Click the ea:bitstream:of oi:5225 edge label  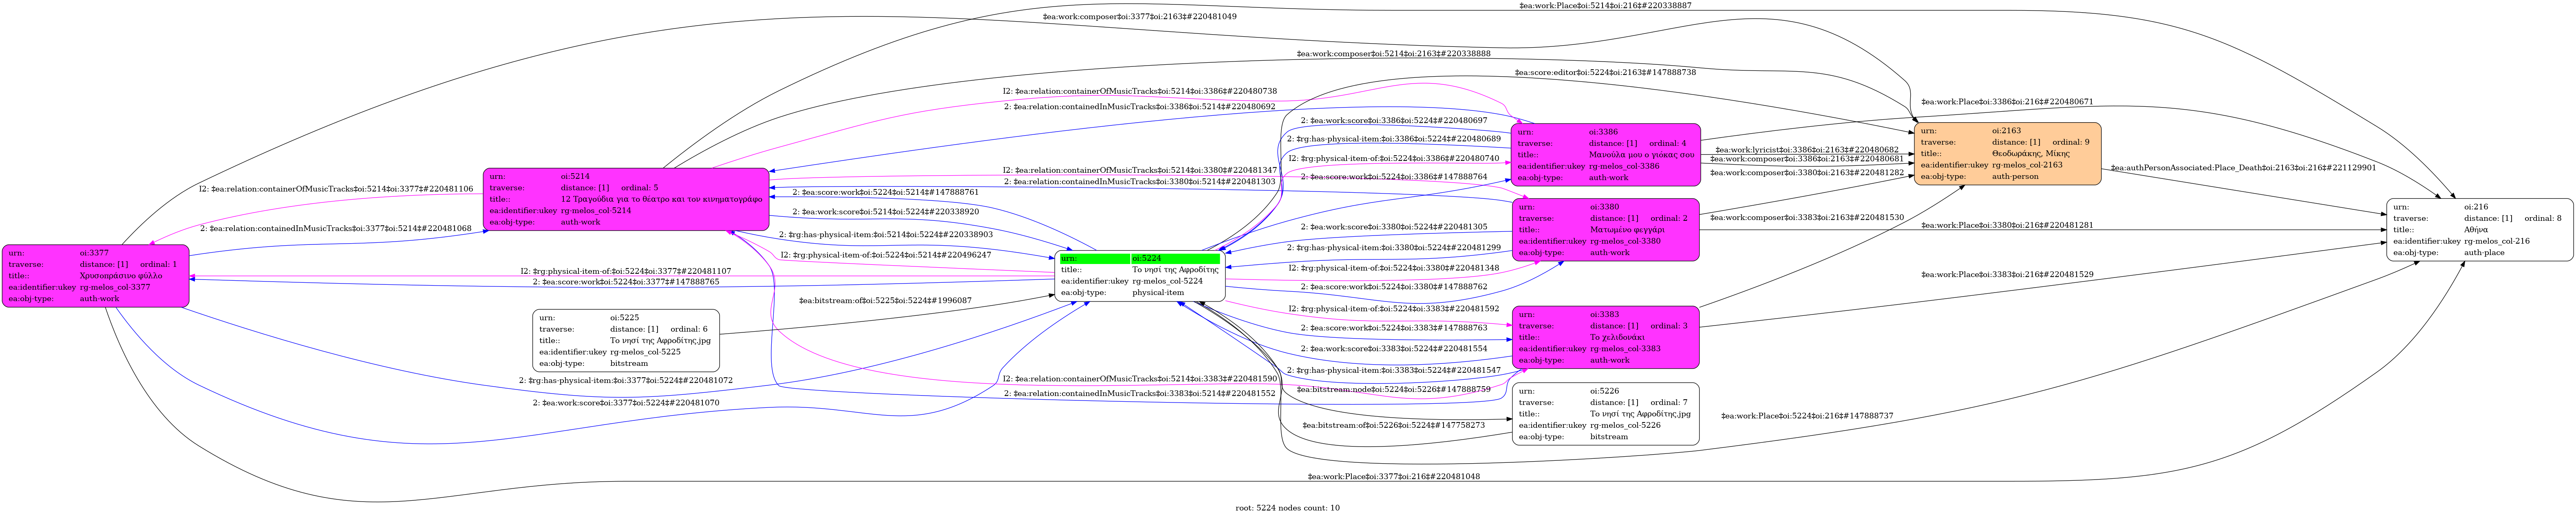click(x=885, y=300)
